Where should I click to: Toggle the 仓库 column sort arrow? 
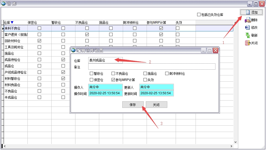tap(12, 23)
